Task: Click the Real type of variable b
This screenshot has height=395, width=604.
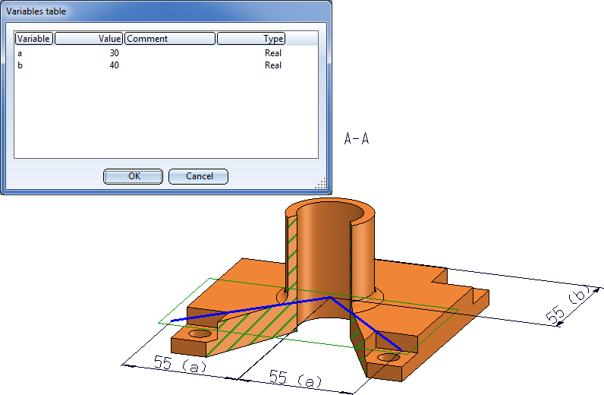Action: pyautogui.click(x=273, y=65)
